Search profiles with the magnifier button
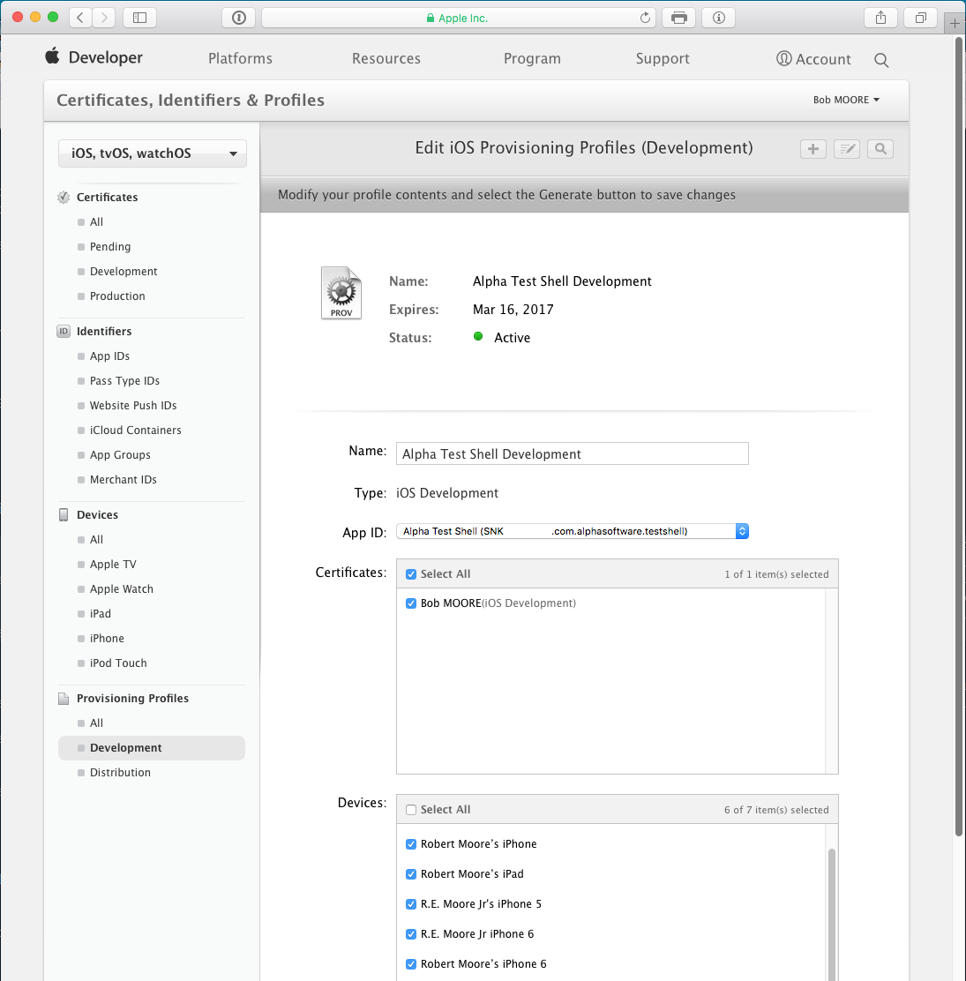Viewport: 966px width, 981px height. (880, 149)
